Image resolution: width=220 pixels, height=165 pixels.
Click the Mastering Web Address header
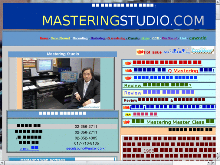[x=43, y=160]
